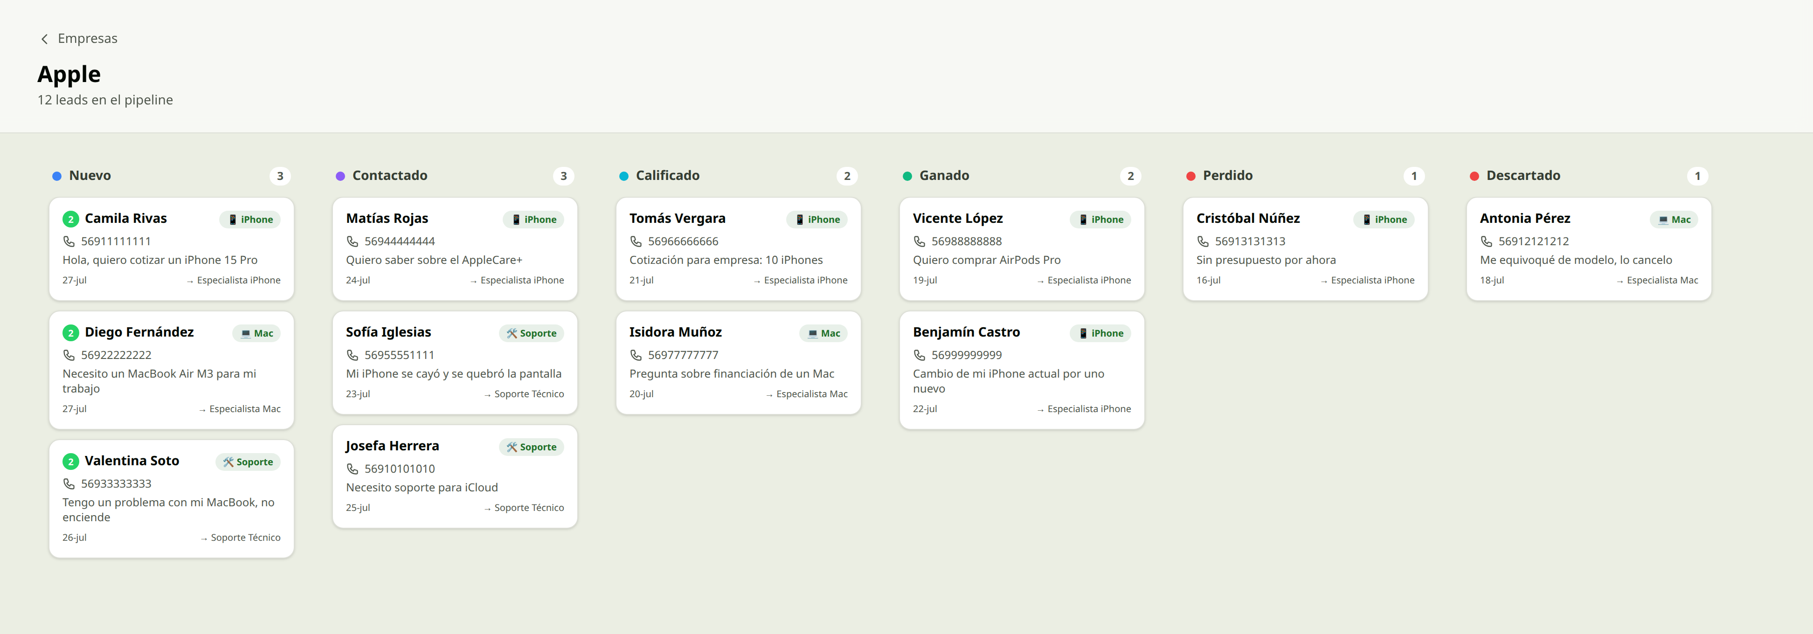Click the phone icon on Benjamín Castro card
Image resolution: width=1813 pixels, height=634 pixels.
[x=919, y=355]
